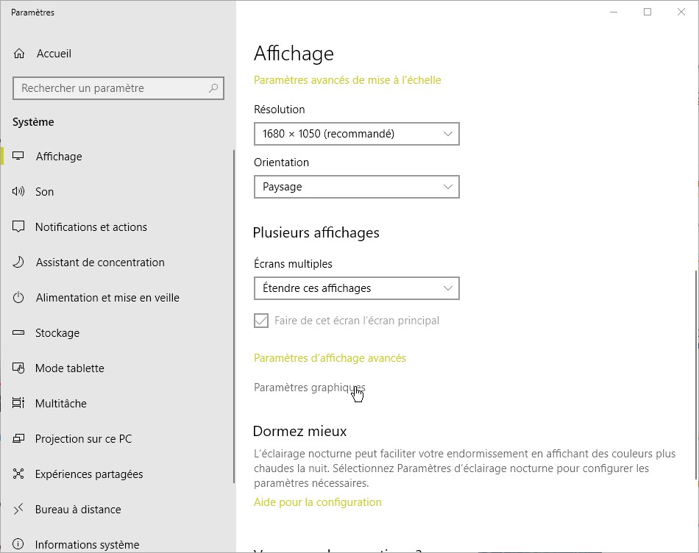Click the Assistant de concentration moon icon

point(19,263)
